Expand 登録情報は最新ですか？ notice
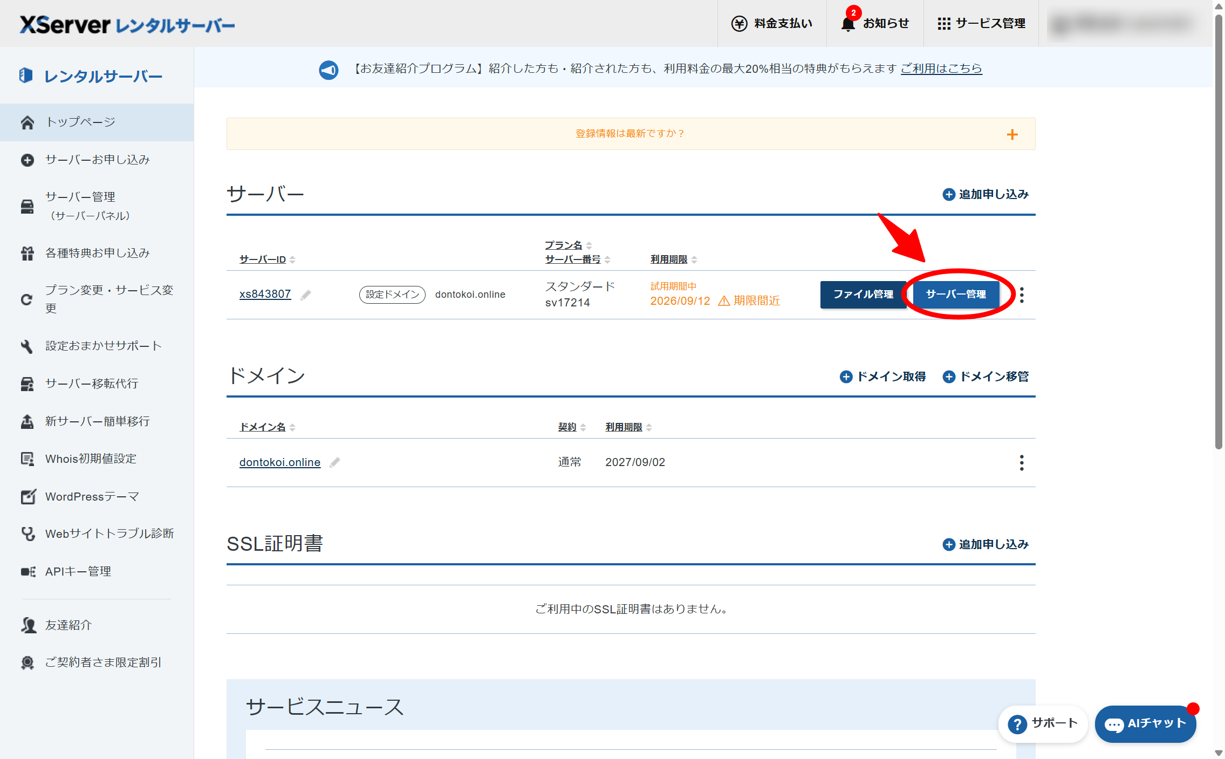This screenshot has width=1225, height=759. [631, 134]
